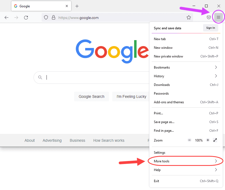
Task: Open Add-ons and themes
Action: [186, 102]
